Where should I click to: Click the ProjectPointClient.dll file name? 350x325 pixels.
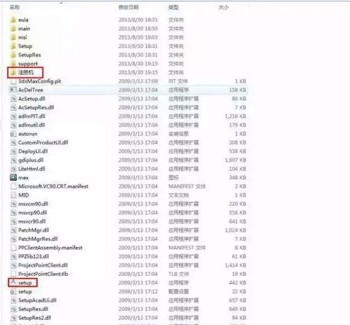[43, 265]
